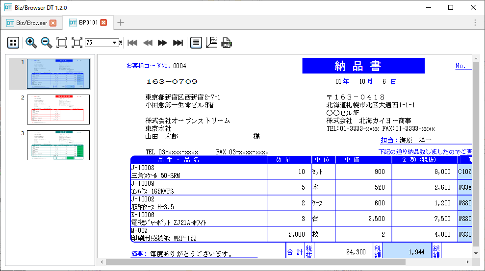
Task: Click the printer icon
Action: point(227,43)
